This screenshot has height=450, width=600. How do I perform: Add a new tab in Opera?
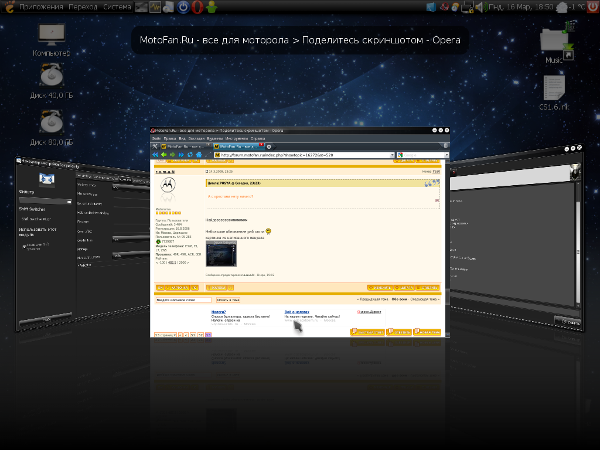269,146
